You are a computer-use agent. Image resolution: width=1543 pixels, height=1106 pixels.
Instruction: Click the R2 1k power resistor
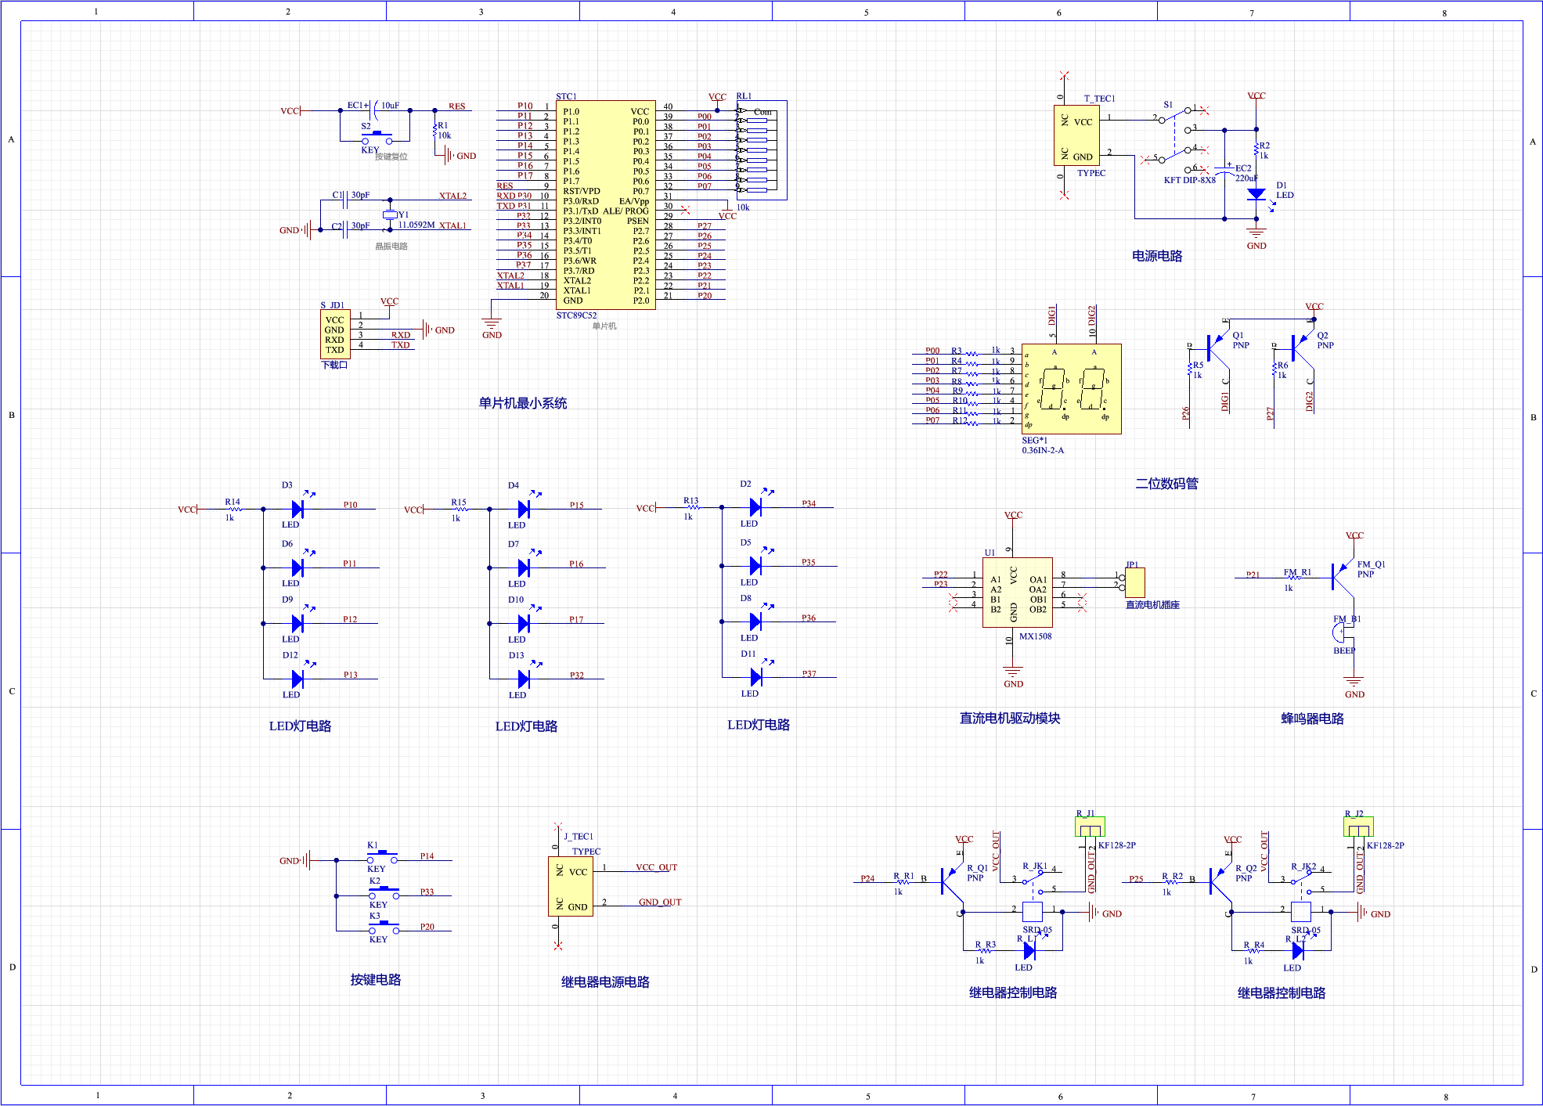pyautogui.click(x=1256, y=150)
